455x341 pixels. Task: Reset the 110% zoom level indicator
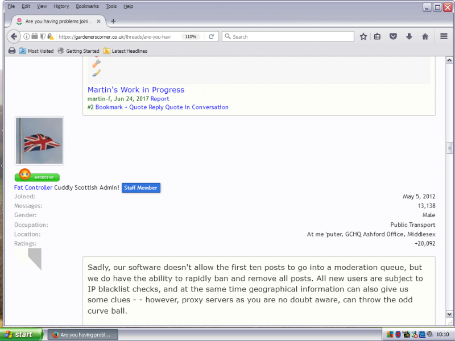pos(191,36)
